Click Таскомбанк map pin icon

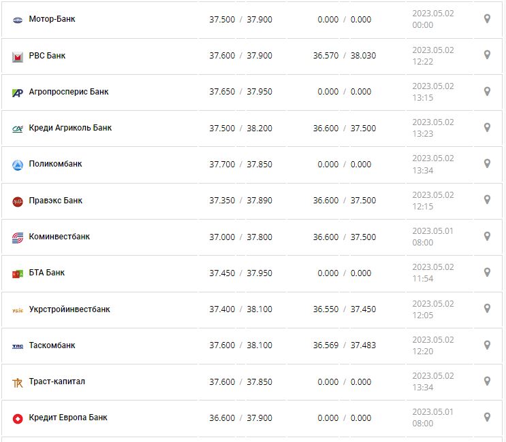[x=487, y=345]
